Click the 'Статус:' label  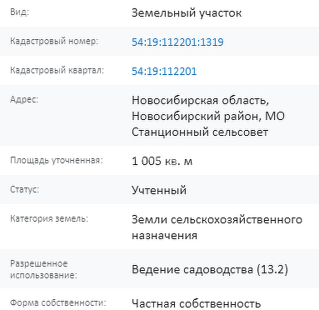(24, 189)
